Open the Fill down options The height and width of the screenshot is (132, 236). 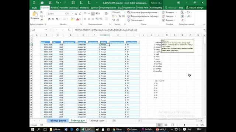pyautogui.click(x=183, y=16)
